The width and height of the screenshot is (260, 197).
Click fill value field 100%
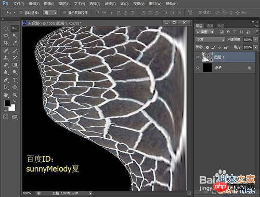[x=248, y=47]
